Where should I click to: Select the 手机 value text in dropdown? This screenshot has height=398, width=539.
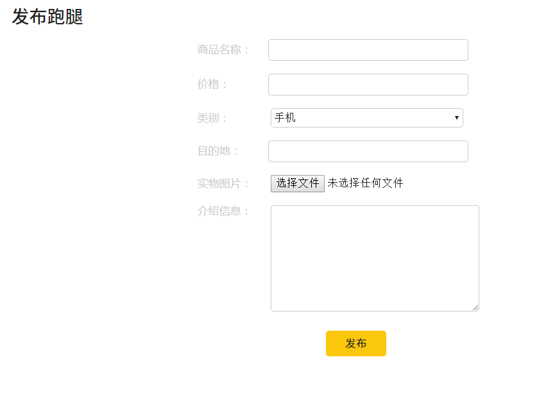(x=286, y=118)
